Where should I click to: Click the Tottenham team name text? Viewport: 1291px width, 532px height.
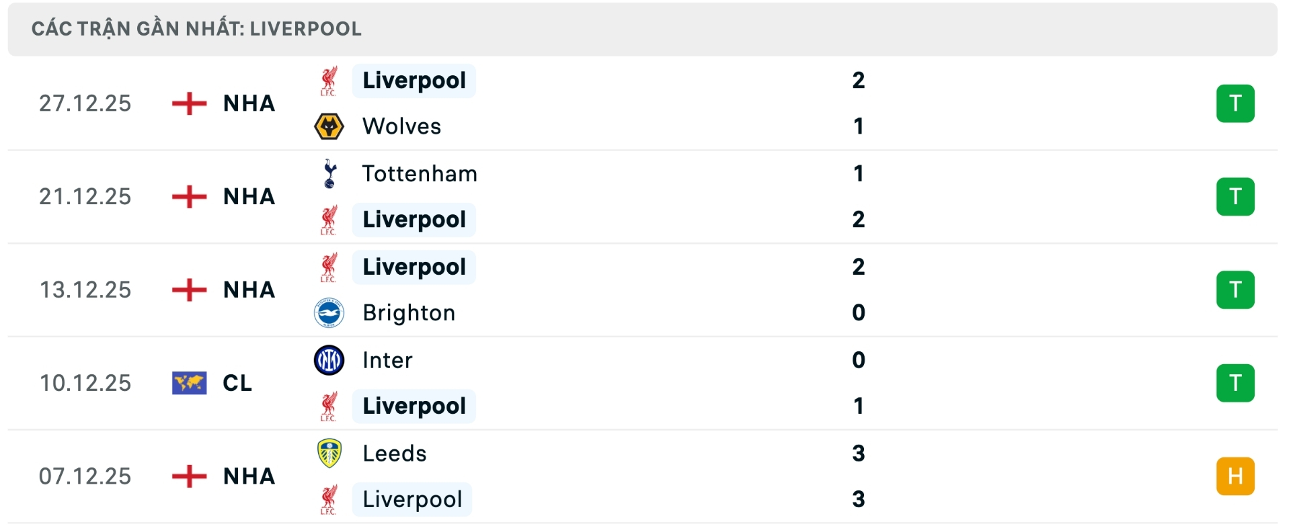coord(419,173)
